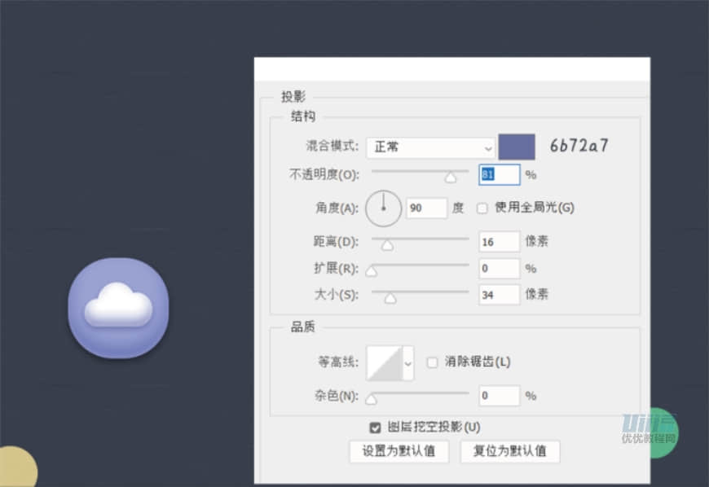This screenshot has height=487, width=709.
Task: Click the angle dial to change shadow direction
Action: (383, 208)
